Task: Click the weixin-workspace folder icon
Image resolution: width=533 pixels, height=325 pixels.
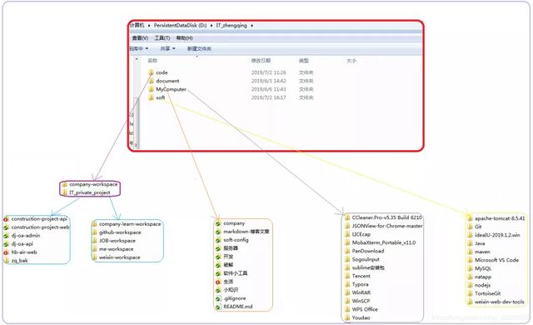Action: pyautogui.click(x=94, y=257)
